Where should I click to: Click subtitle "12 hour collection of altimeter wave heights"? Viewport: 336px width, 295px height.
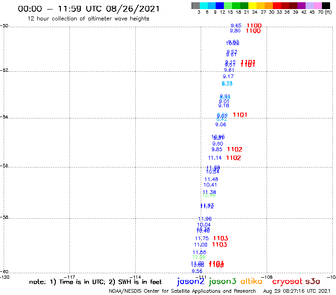pyautogui.click(x=88, y=19)
